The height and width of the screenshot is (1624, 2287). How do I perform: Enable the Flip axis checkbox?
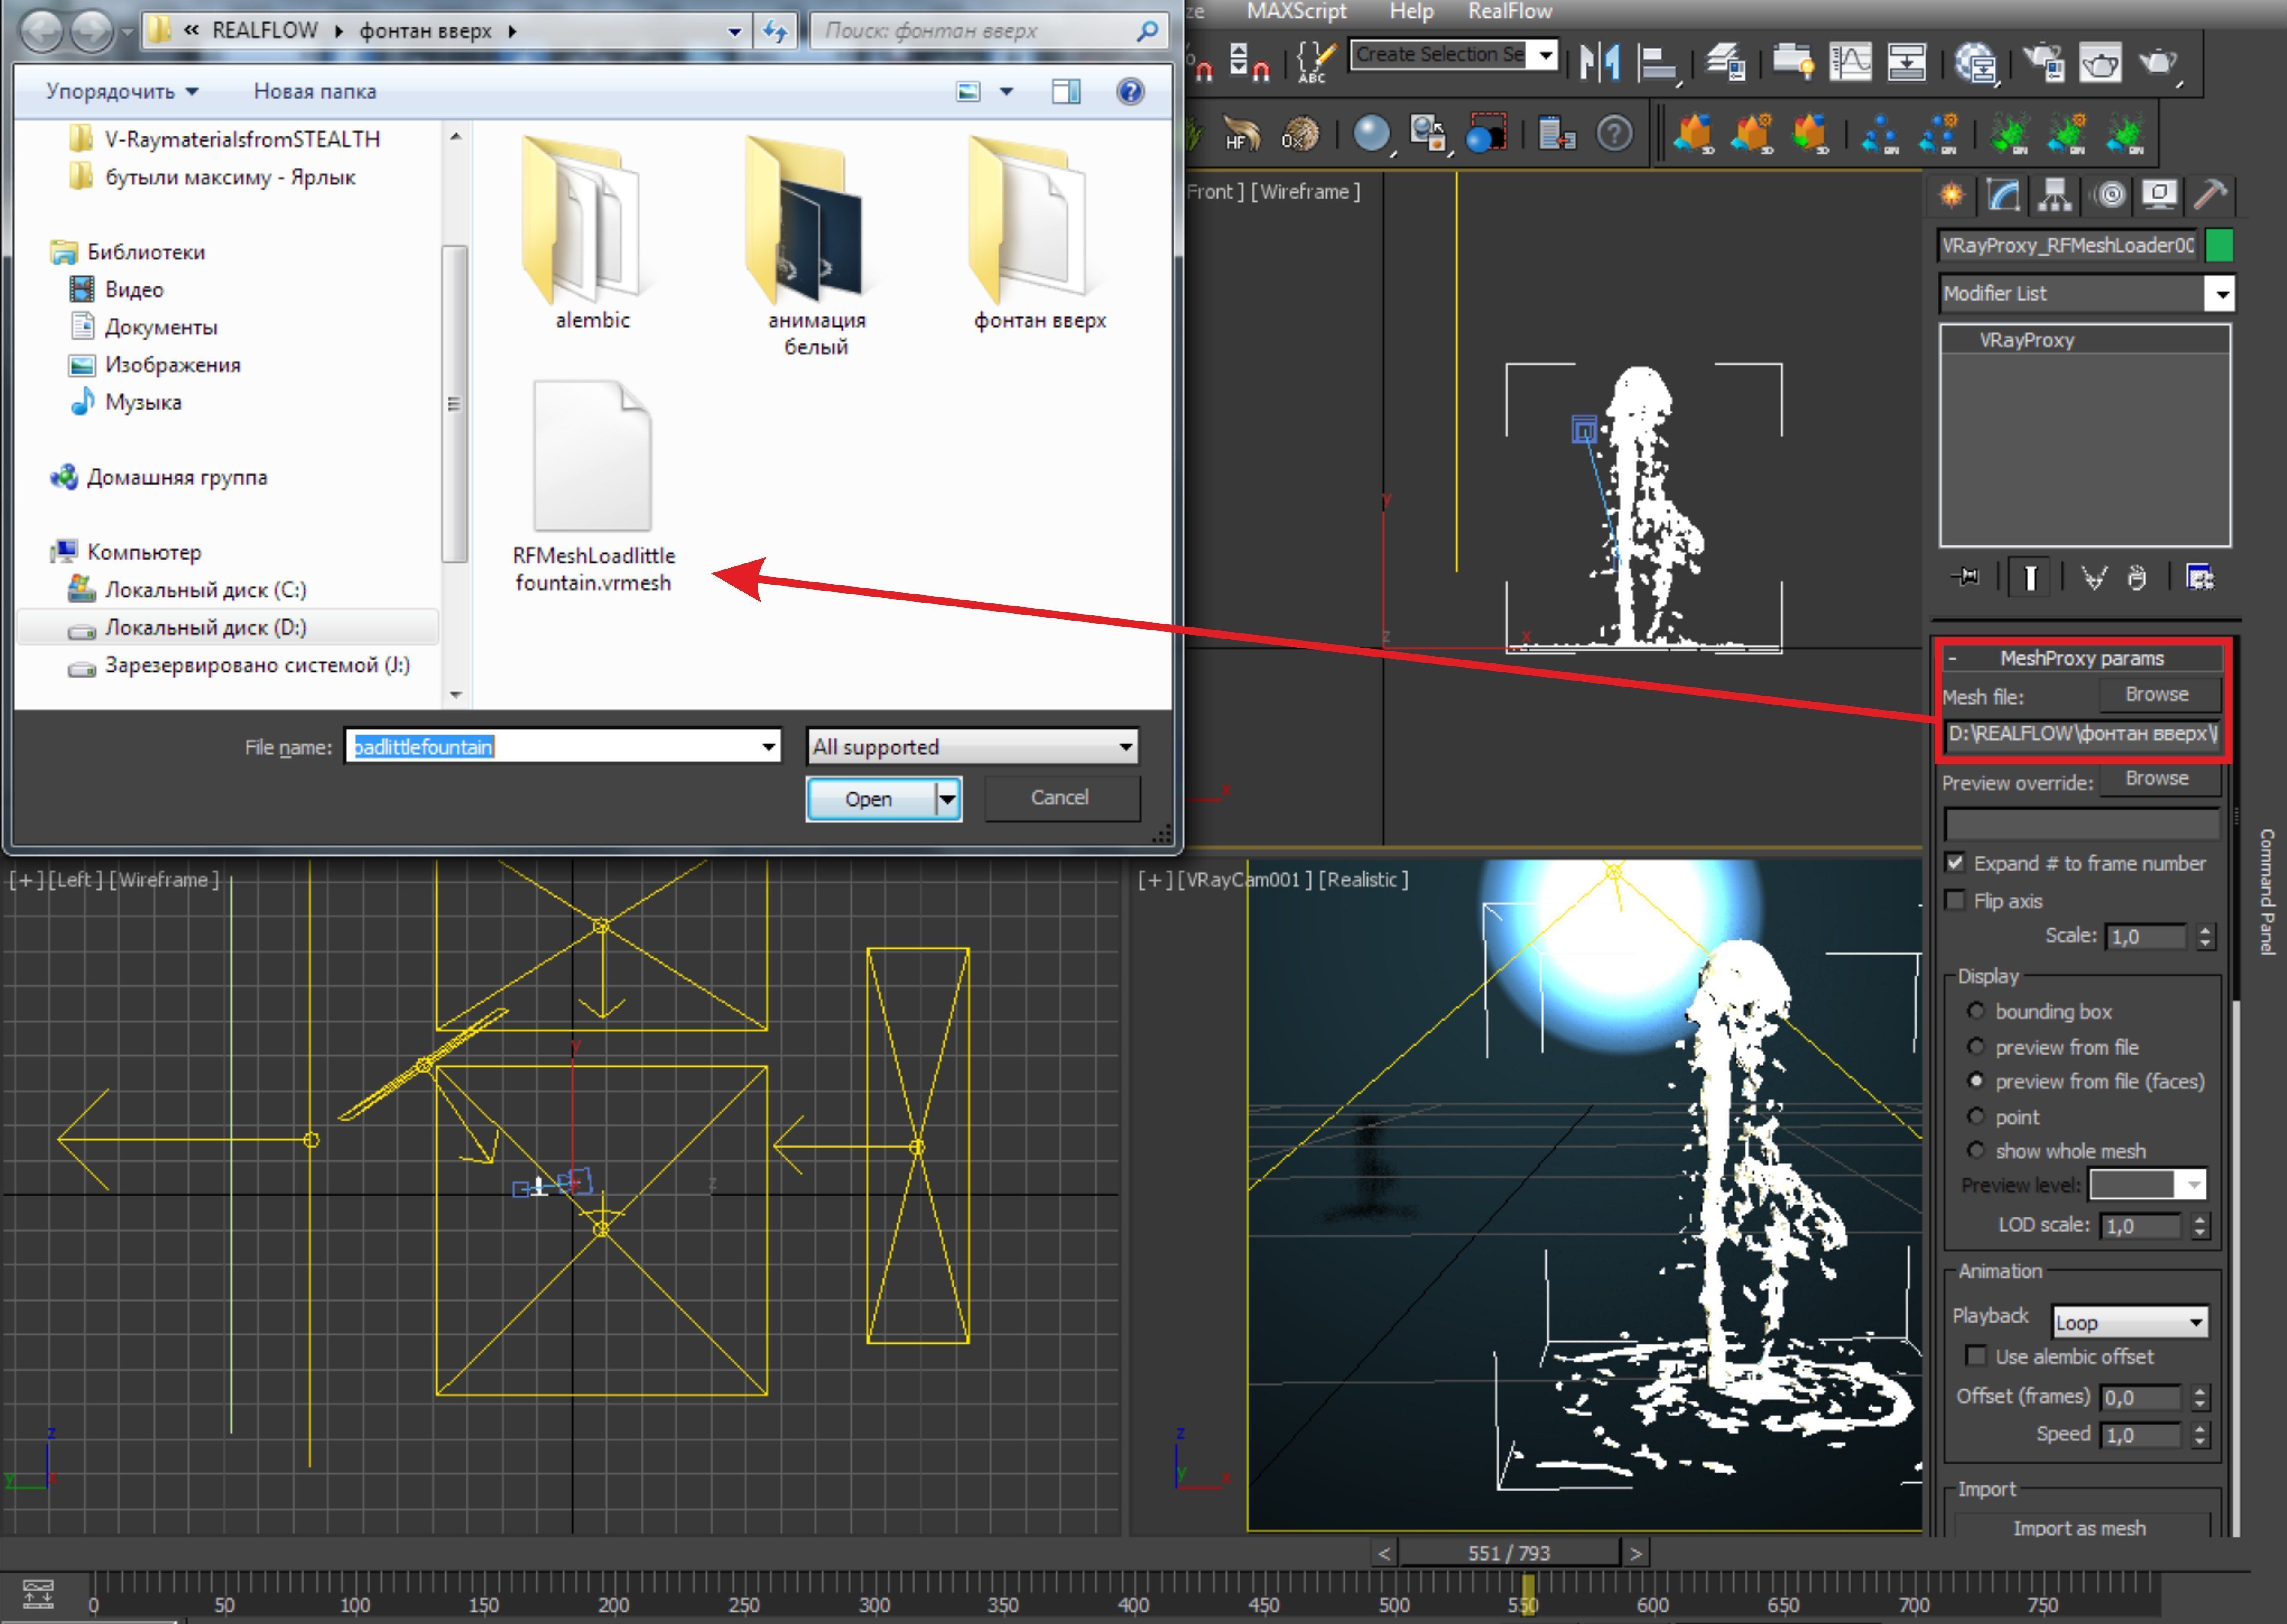pos(1956,900)
